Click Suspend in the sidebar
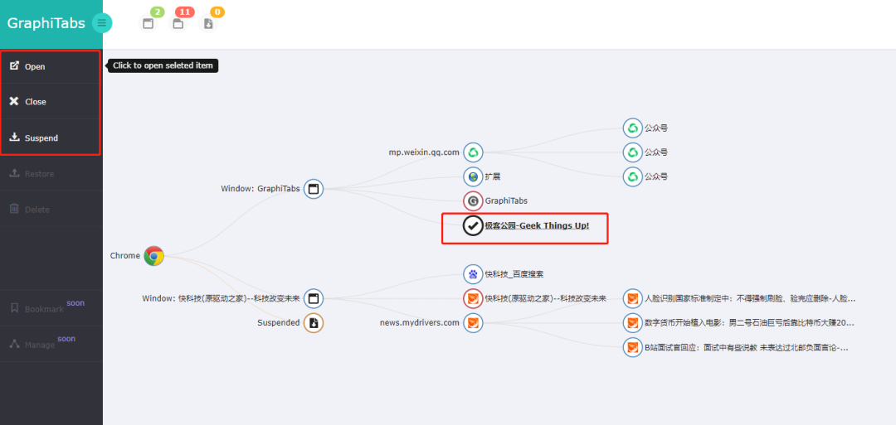The image size is (896, 425). [51, 138]
